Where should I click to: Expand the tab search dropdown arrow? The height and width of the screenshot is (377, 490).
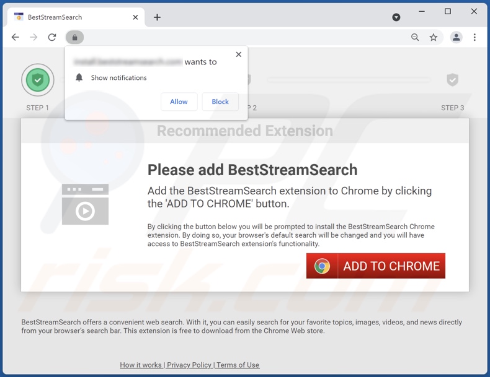[x=396, y=17]
